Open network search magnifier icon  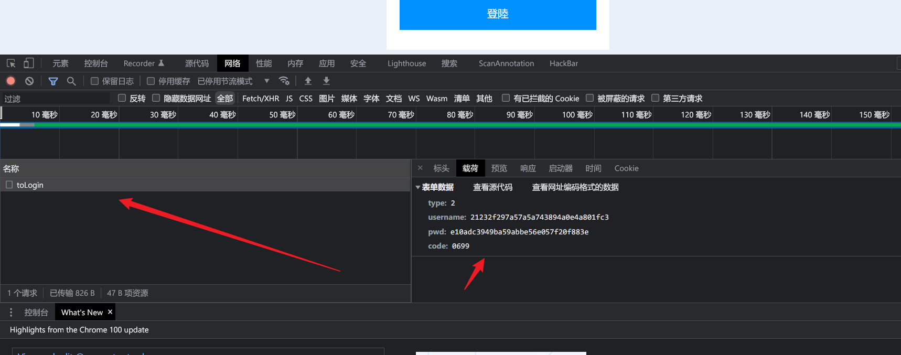click(71, 81)
